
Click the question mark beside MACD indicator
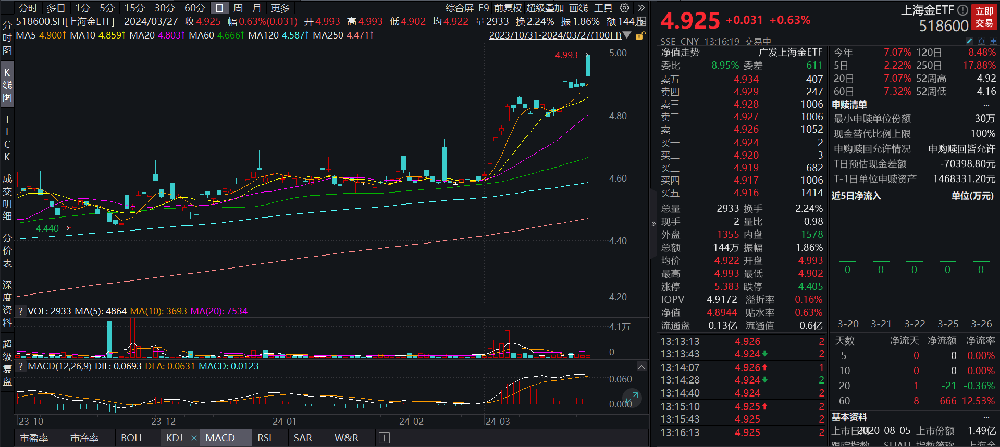tap(20, 366)
